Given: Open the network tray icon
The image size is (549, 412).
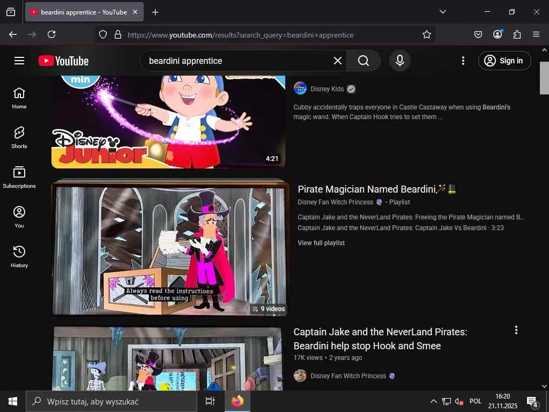Looking at the screenshot, I should point(447,401).
